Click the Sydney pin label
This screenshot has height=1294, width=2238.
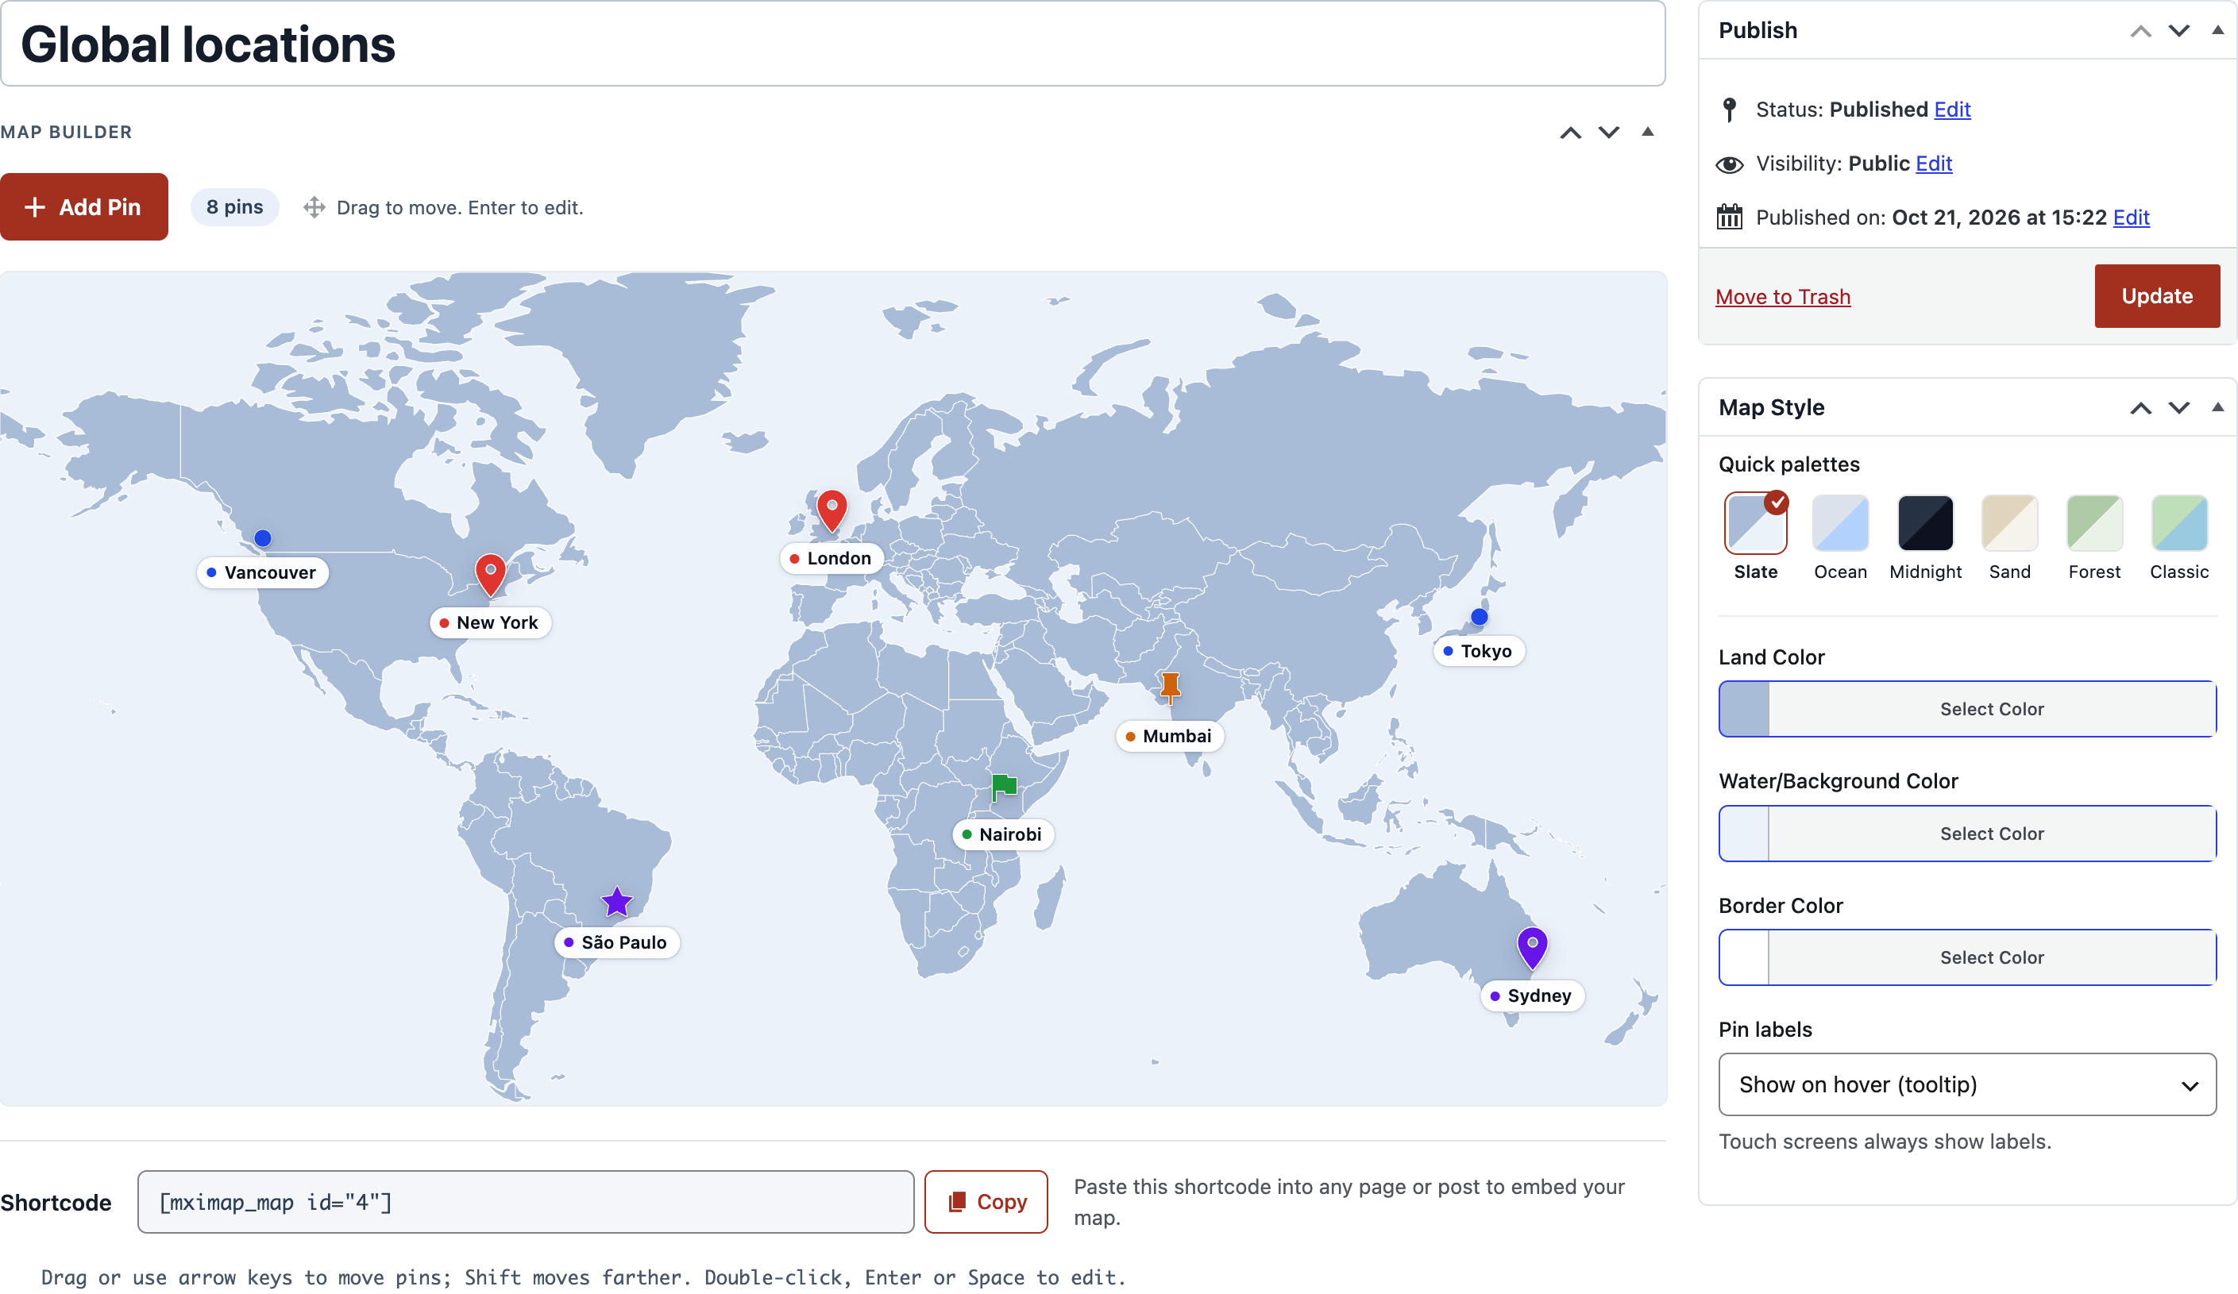point(1531,996)
